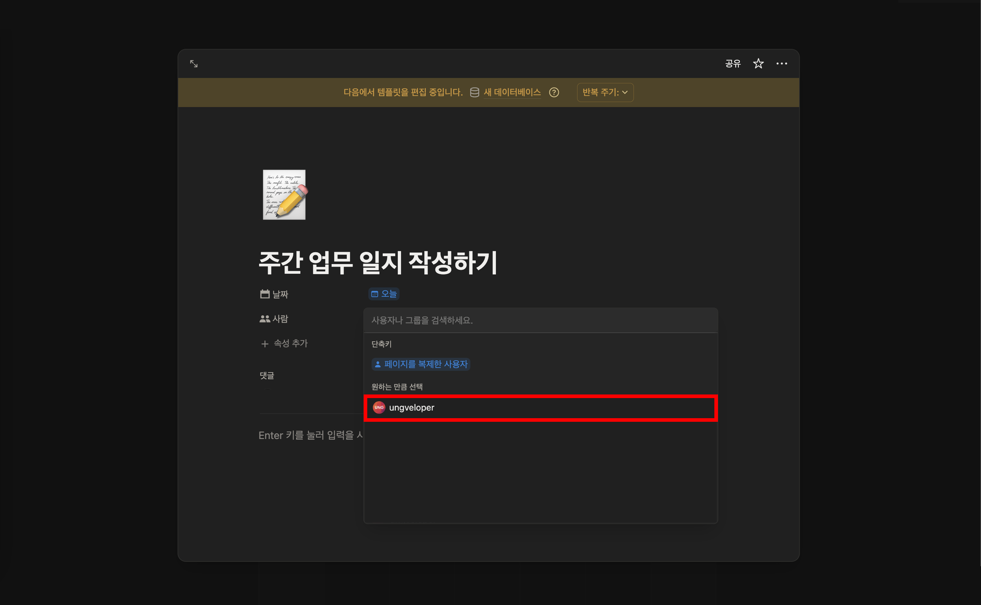Click the calendar icon beside 날짜

click(x=264, y=294)
